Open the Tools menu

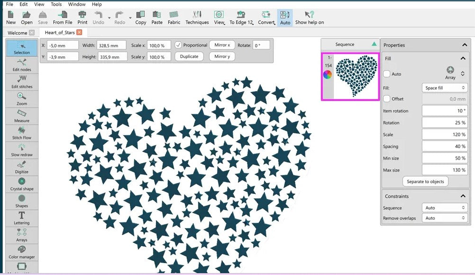click(56, 4)
